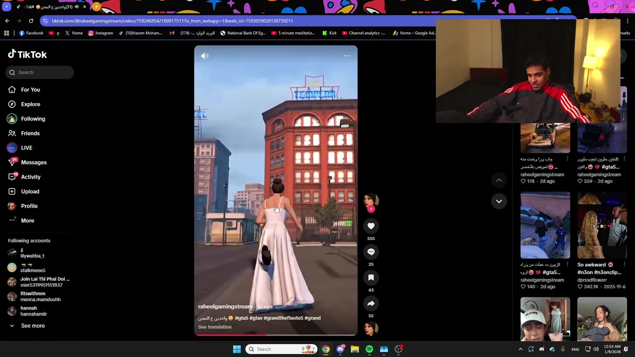Follow creator with red plus badge
Viewport: 635px width, 357px height.
pos(371,209)
